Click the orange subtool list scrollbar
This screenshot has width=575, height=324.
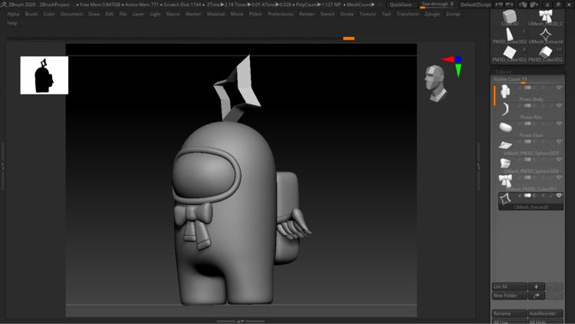(x=495, y=95)
